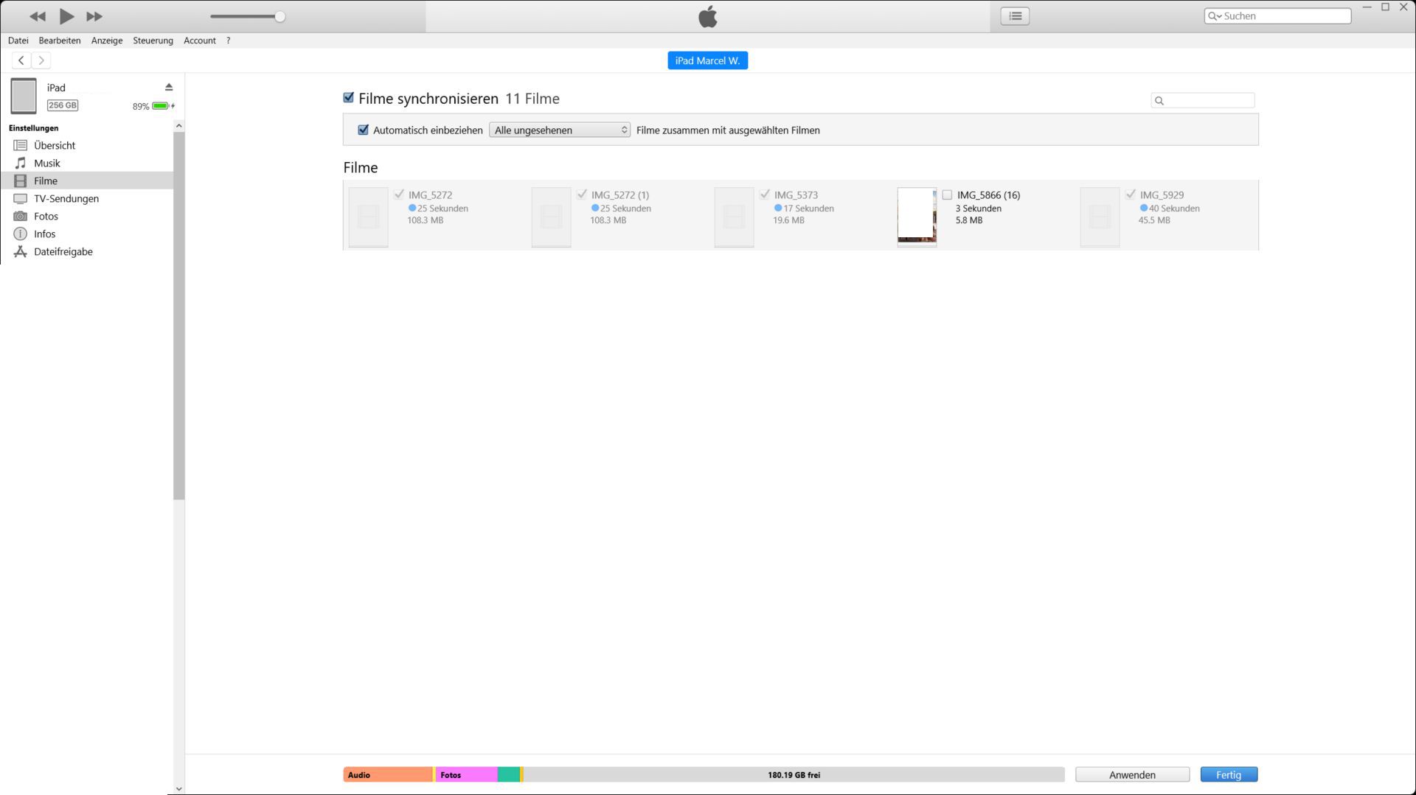Image resolution: width=1416 pixels, height=795 pixels.
Task: Click the Fotos segment of the storage bar
Action: (x=466, y=774)
